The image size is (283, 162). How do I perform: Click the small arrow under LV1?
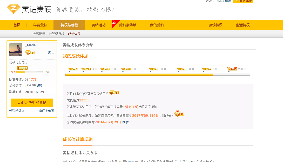click(70, 72)
